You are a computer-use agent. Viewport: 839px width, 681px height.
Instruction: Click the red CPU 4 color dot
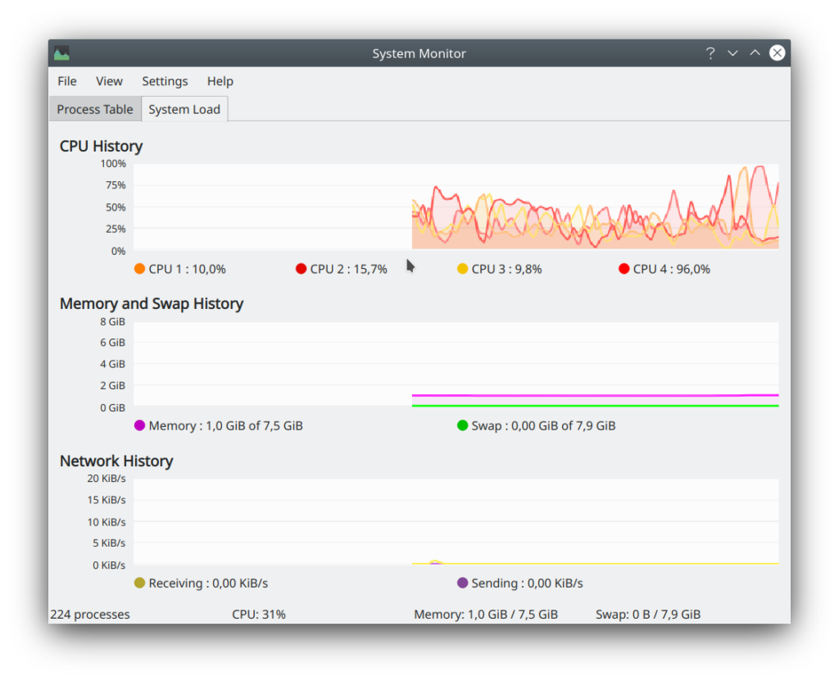coord(624,269)
